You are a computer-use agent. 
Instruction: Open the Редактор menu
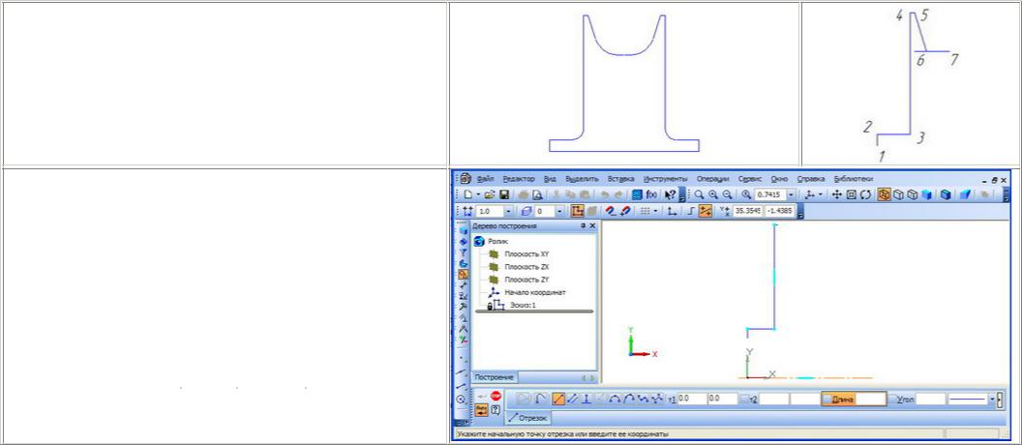[x=518, y=179]
